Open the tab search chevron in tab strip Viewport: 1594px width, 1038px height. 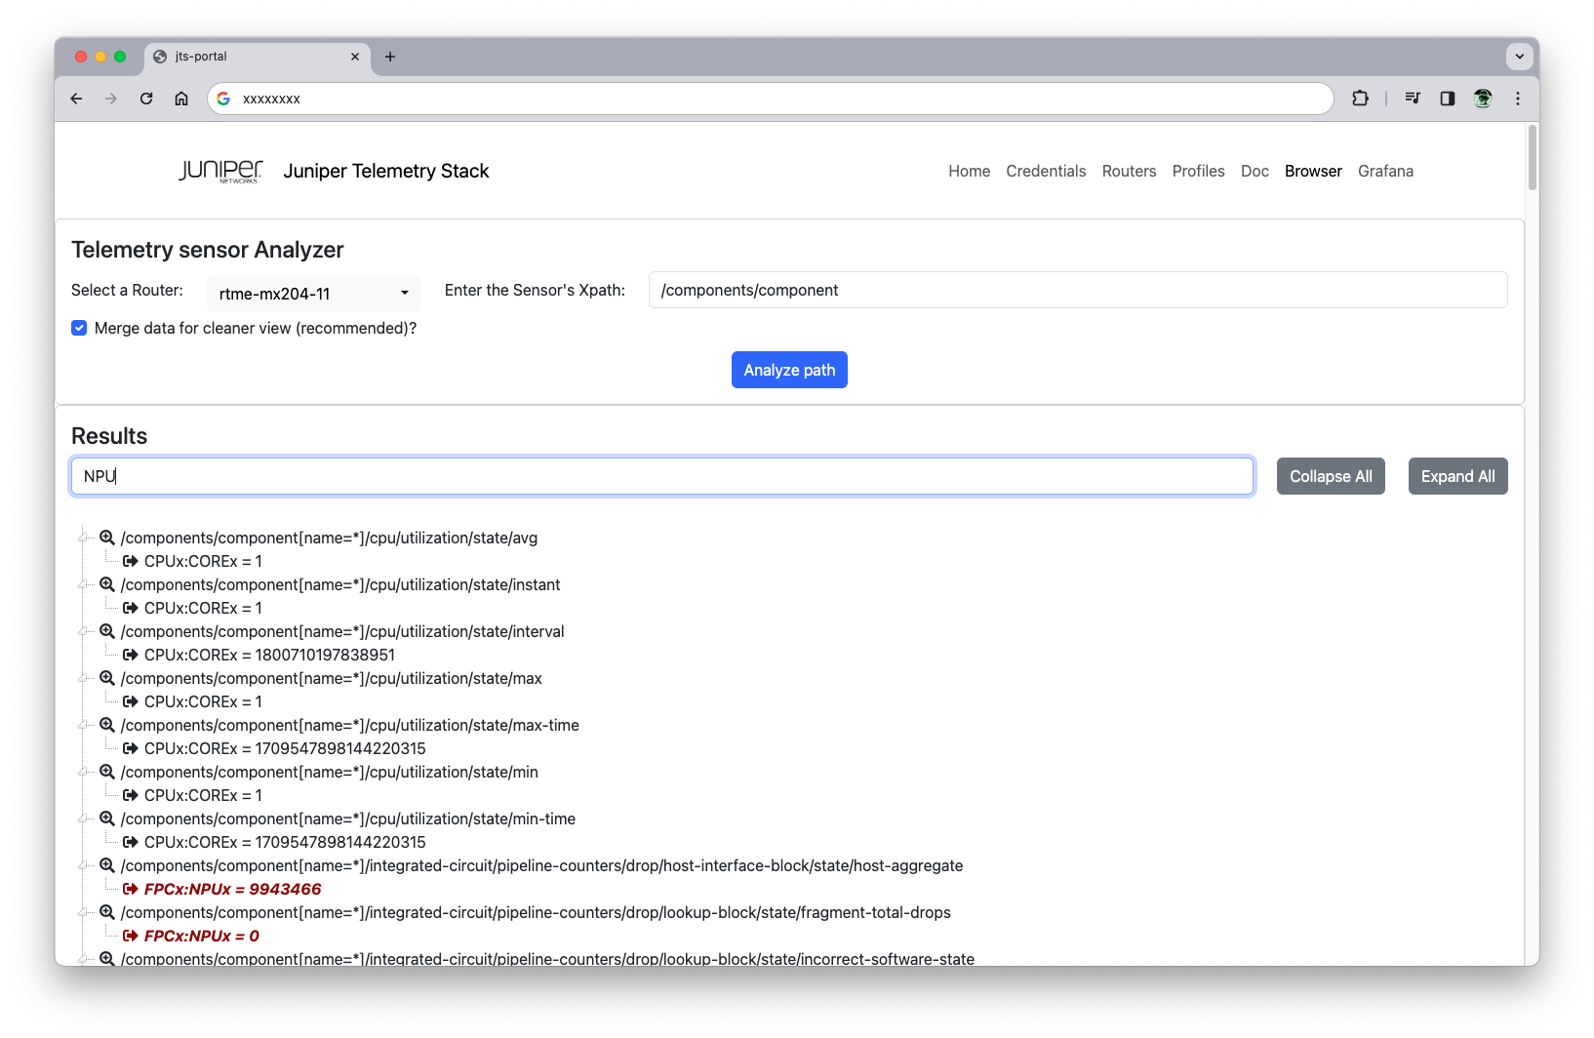(1520, 57)
